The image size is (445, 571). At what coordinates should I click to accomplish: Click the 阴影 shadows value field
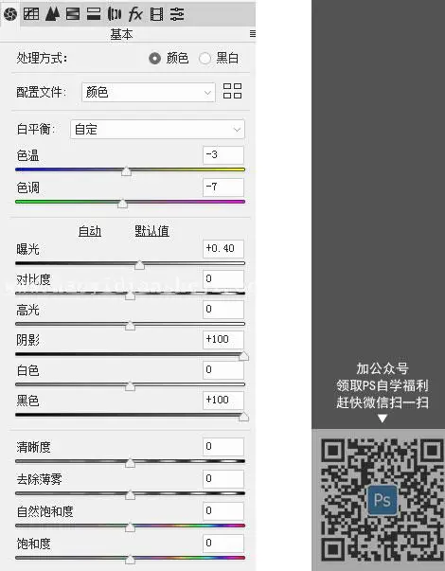(223, 339)
